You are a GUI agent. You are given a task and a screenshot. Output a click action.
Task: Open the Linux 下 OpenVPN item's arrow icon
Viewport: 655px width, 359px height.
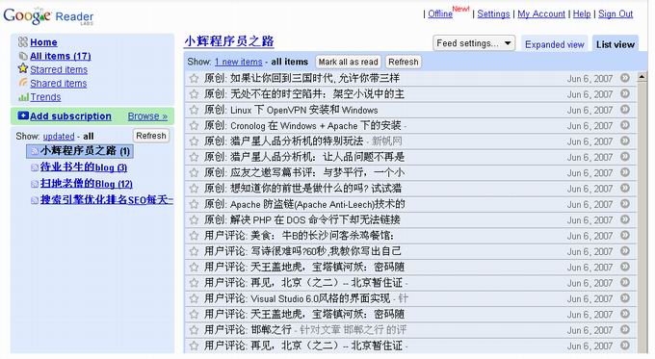(x=625, y=110)
